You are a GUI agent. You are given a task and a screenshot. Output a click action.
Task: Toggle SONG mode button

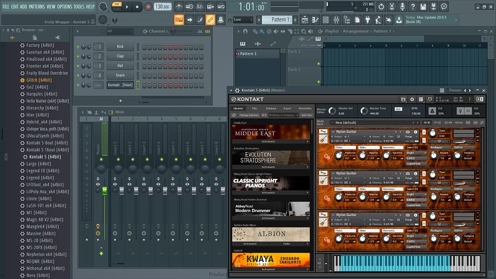[x=117, y=9]
